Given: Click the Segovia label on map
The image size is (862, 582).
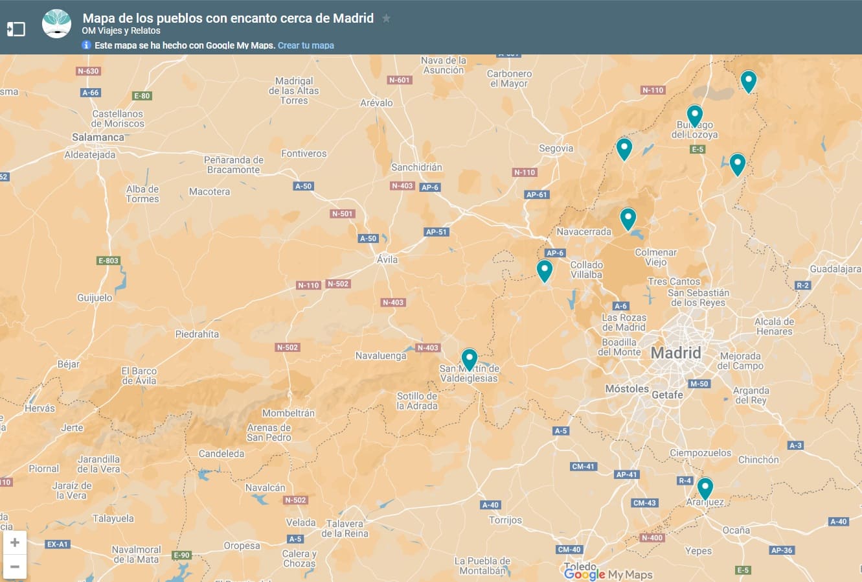Looking at the screenshot, I should coord(556,148).
